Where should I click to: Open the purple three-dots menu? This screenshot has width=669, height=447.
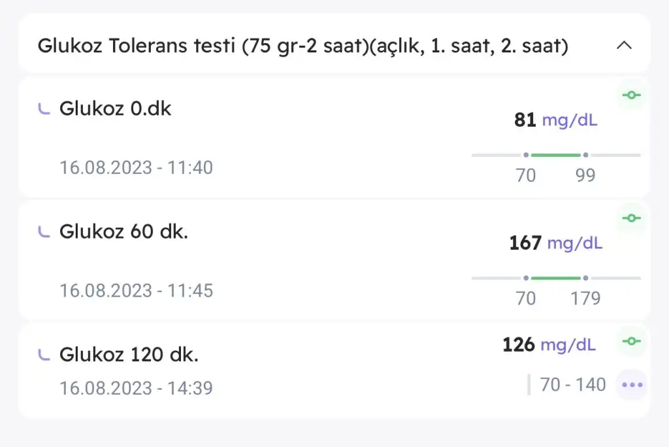[x=632, y=385]
